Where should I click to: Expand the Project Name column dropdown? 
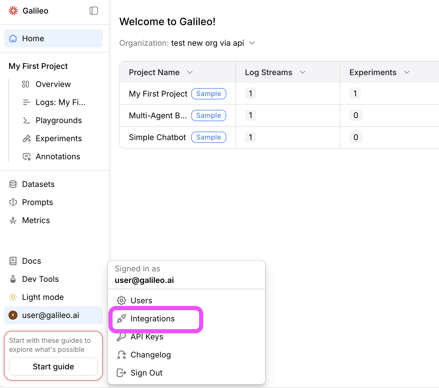point(190,72)
